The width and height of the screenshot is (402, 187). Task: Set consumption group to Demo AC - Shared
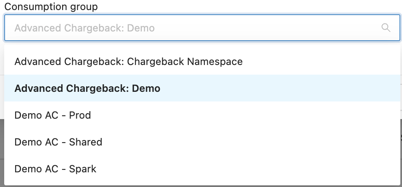[x=58, y=142]
